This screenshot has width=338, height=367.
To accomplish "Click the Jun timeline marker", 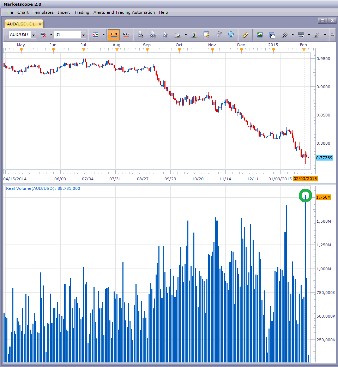I will (53, 50).
